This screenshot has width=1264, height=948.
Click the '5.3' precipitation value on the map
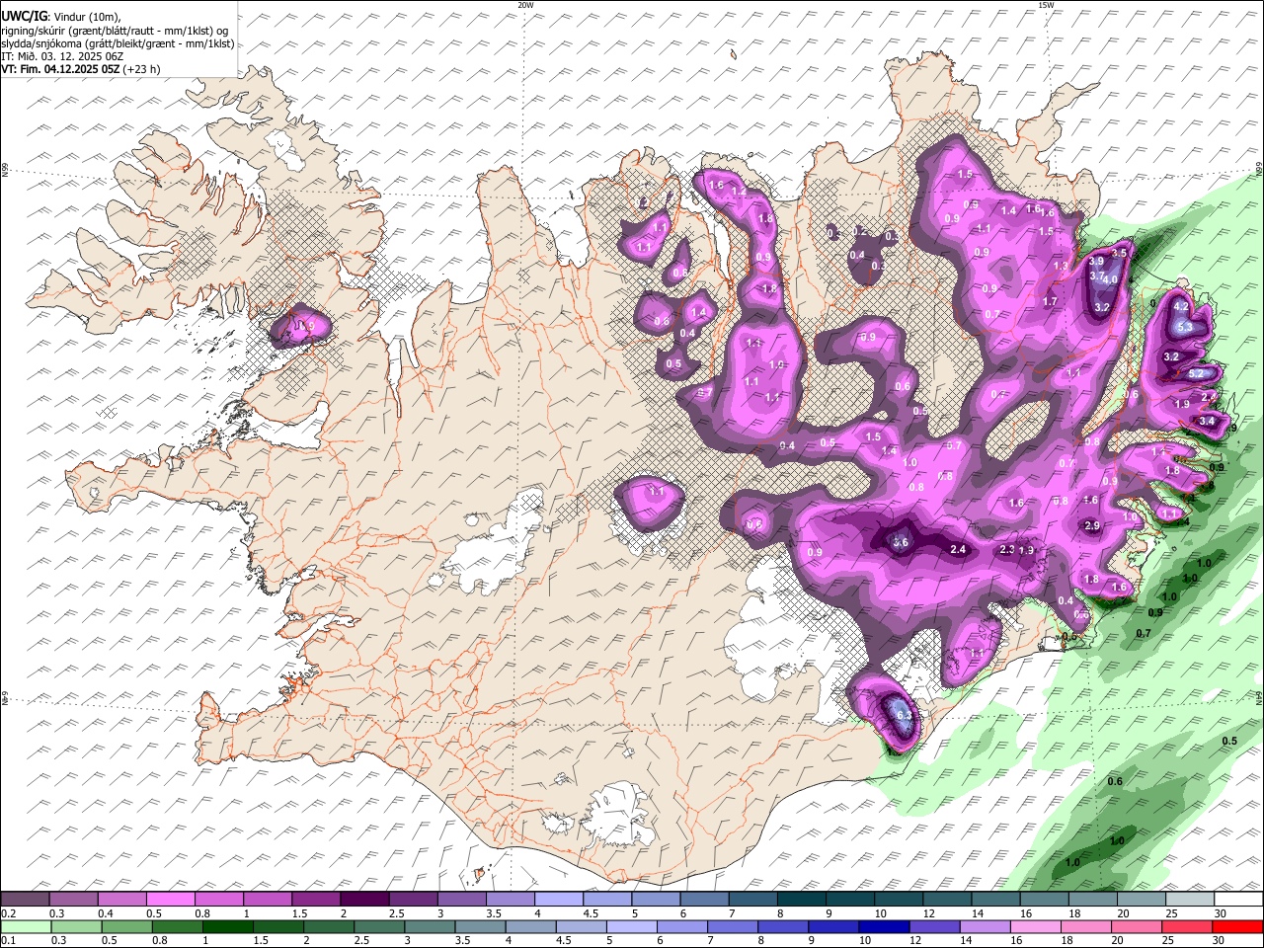point(1186,327)
